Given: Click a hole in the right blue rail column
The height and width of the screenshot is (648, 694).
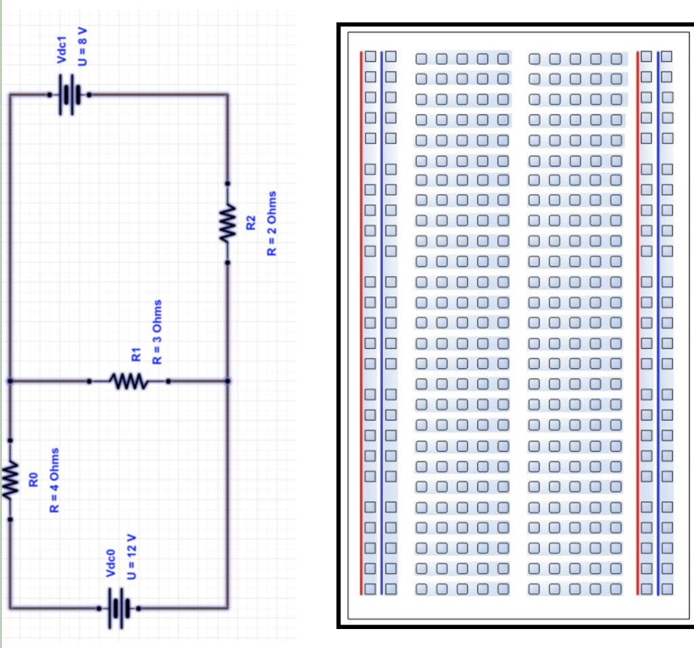Looking at the screenshot, I should (668, 305).
